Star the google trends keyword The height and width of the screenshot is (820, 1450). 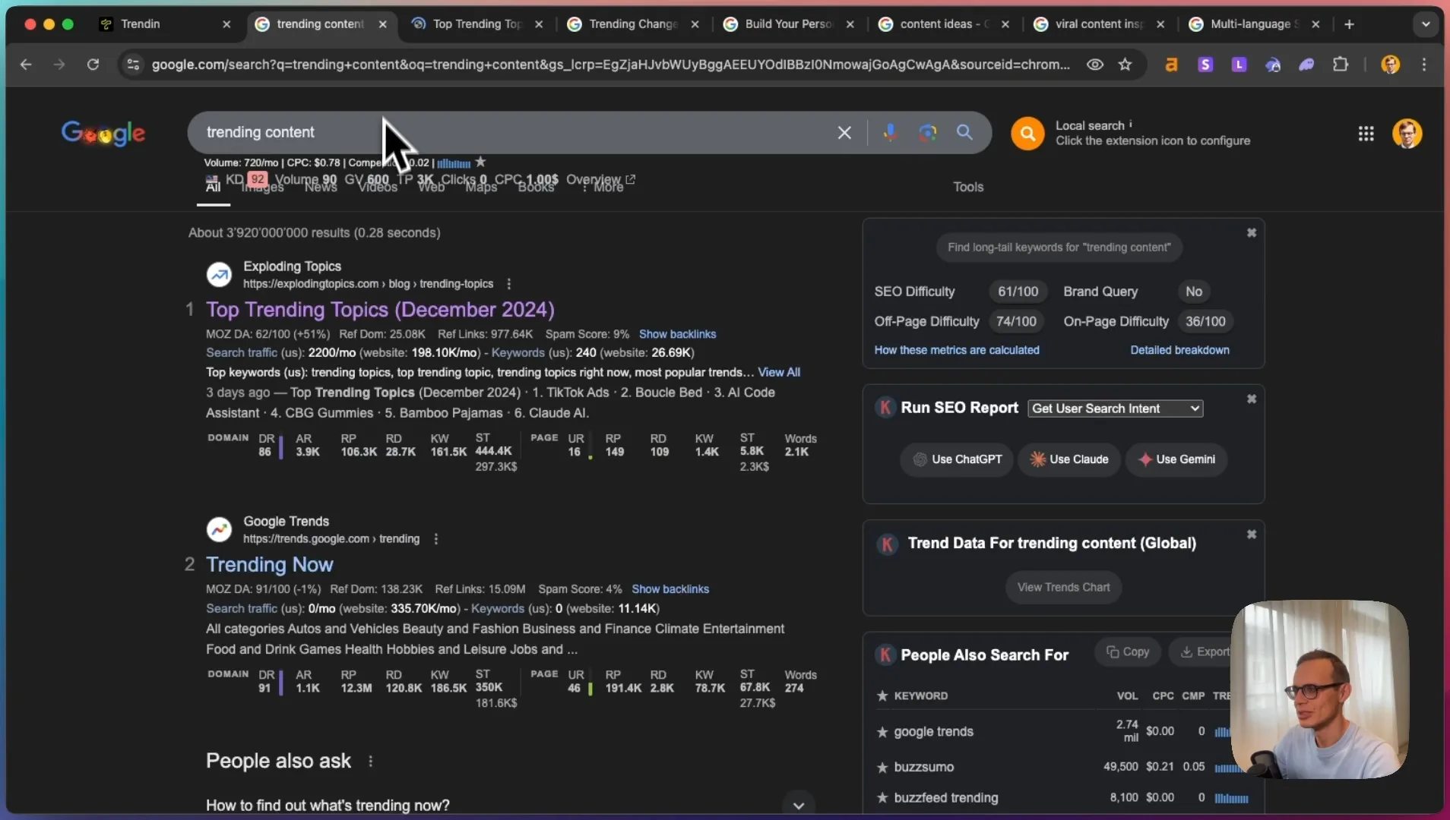pyautogui.click(x=882, y=732)
